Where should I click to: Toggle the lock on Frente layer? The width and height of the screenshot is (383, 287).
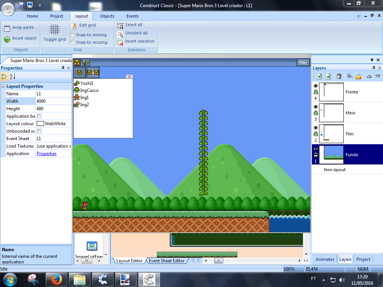coord(316,92)
